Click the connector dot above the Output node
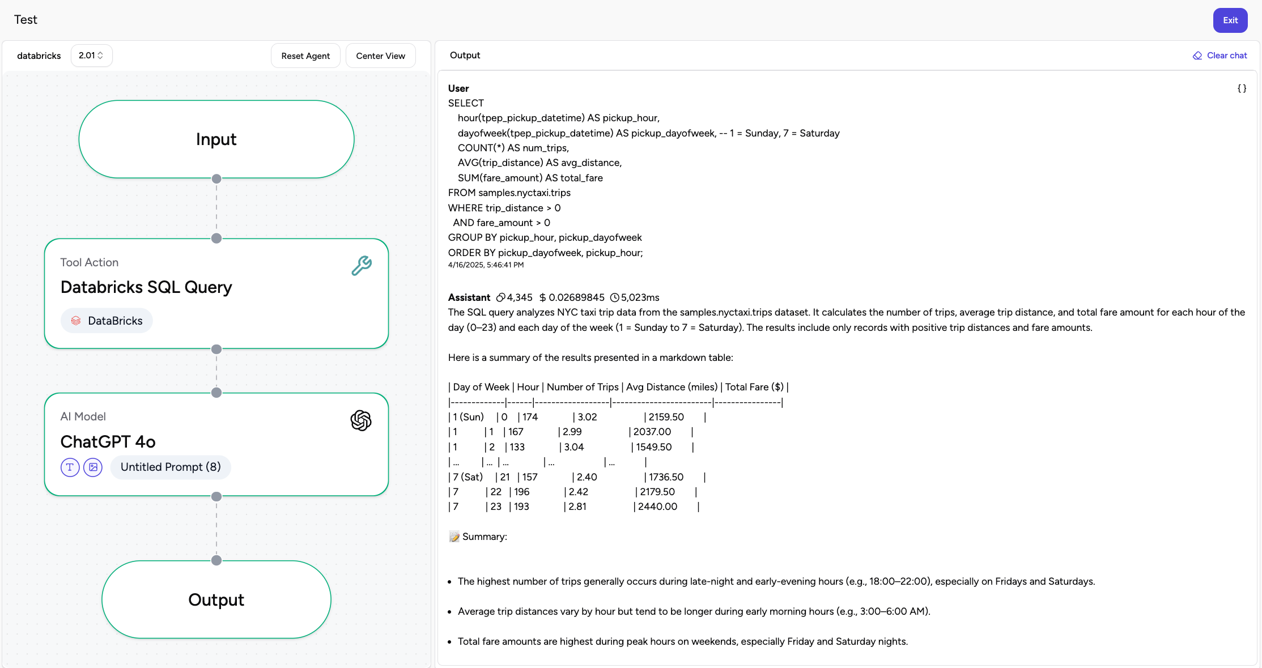The width and height of the screenshot is (1262, 668). 216,560
